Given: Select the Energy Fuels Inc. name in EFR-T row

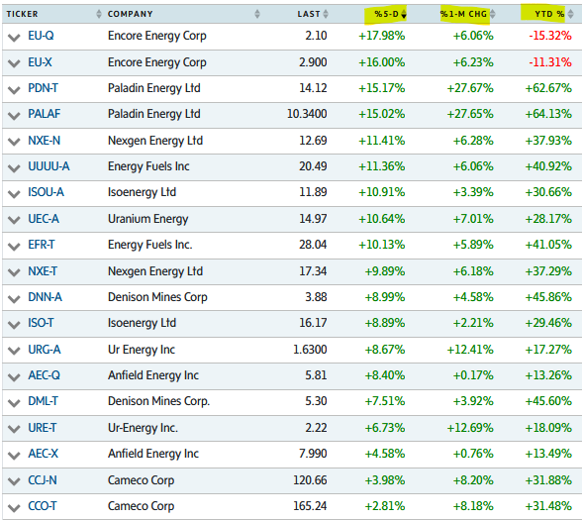Looking at the screenshot, I should [x=150, y=245].
